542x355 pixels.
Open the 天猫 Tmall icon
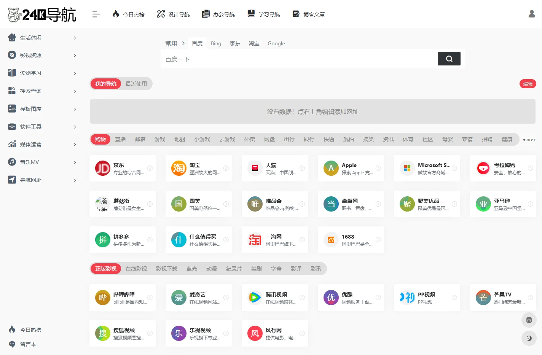[255, 168]
